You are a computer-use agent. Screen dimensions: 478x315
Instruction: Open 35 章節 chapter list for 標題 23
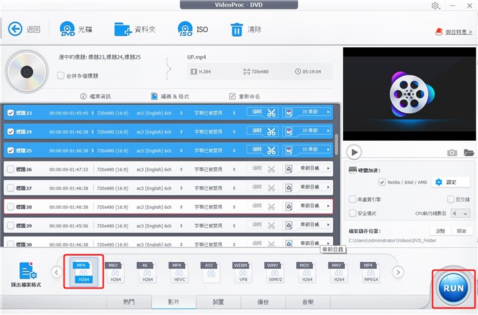pos(307,112)
